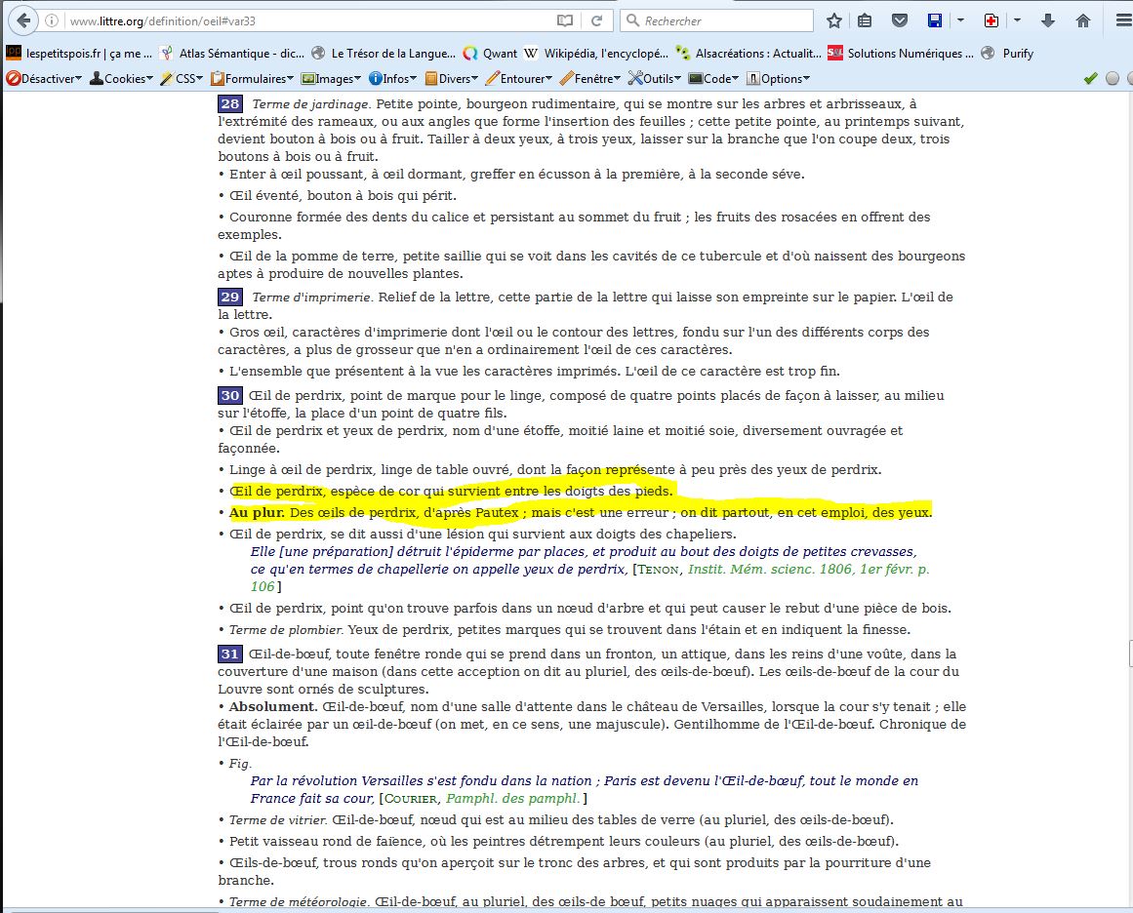1133x913 pixels.
Task: Open the Images menu in web developer toolbar
Action: (331, 78)
